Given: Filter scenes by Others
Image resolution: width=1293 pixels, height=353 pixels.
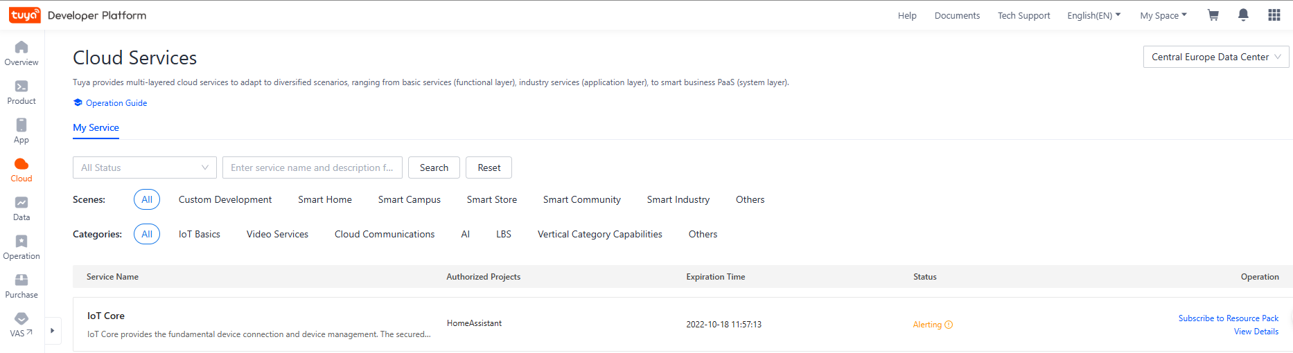Looking at the screenshot, I should point(750,199).
